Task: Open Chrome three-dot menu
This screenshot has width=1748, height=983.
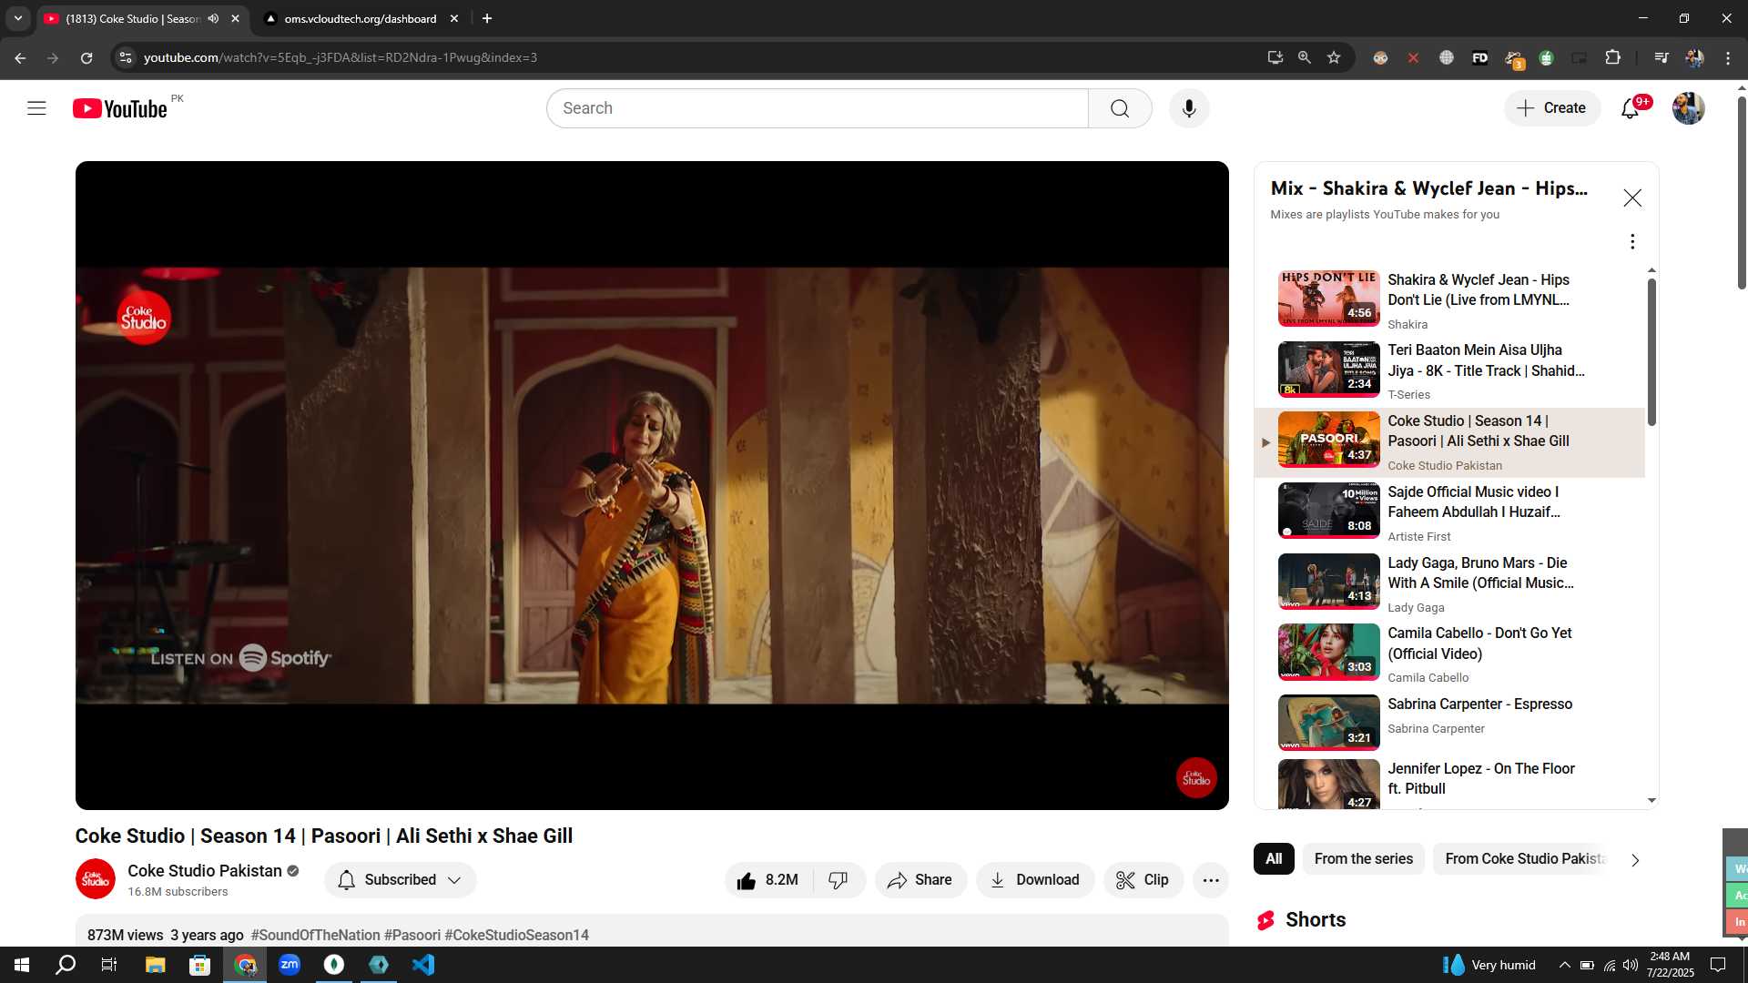Action: (x=1728, y=57)
